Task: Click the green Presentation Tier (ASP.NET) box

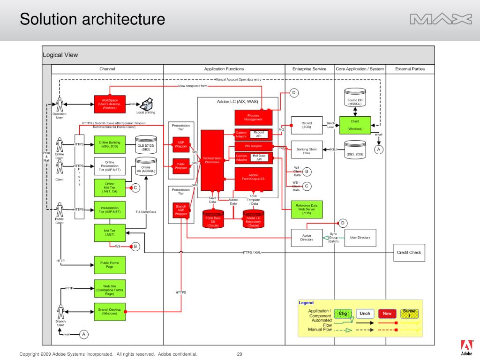Action: click(110, 210)
